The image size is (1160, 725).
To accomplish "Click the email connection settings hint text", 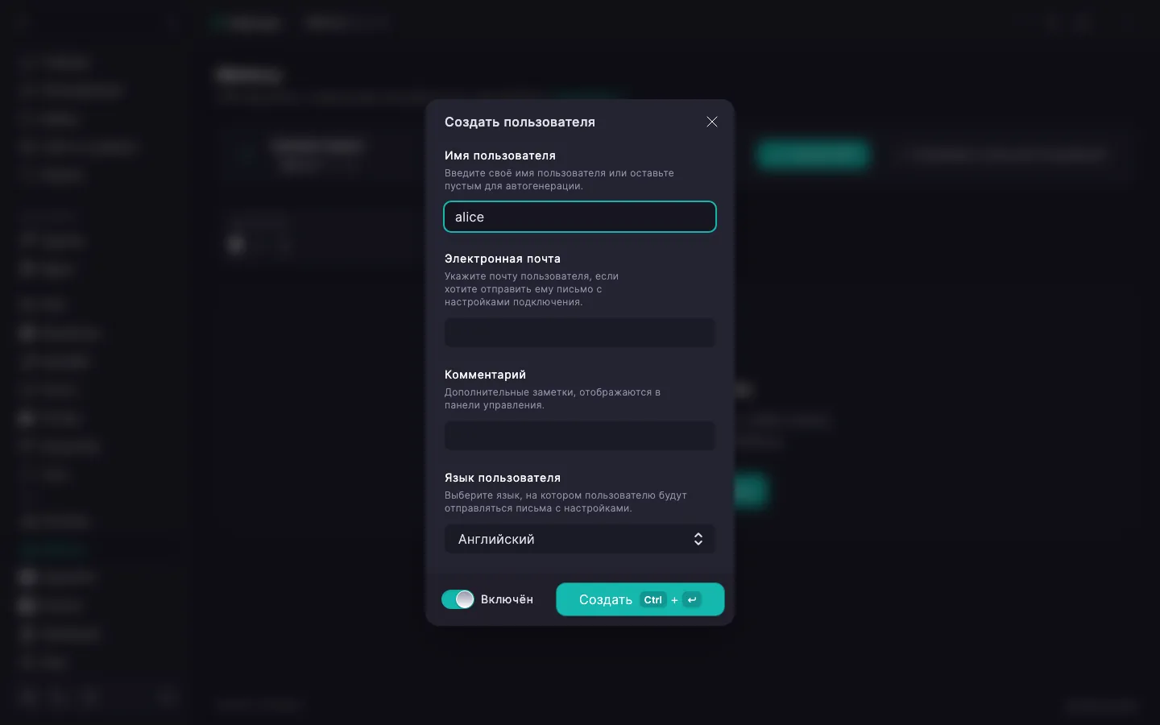I will click(532, 289).
